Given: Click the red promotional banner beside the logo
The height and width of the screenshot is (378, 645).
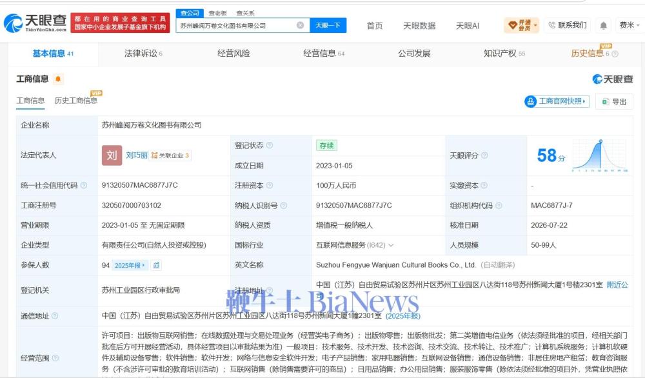Looking at the screenshot, I should point(120,23).
